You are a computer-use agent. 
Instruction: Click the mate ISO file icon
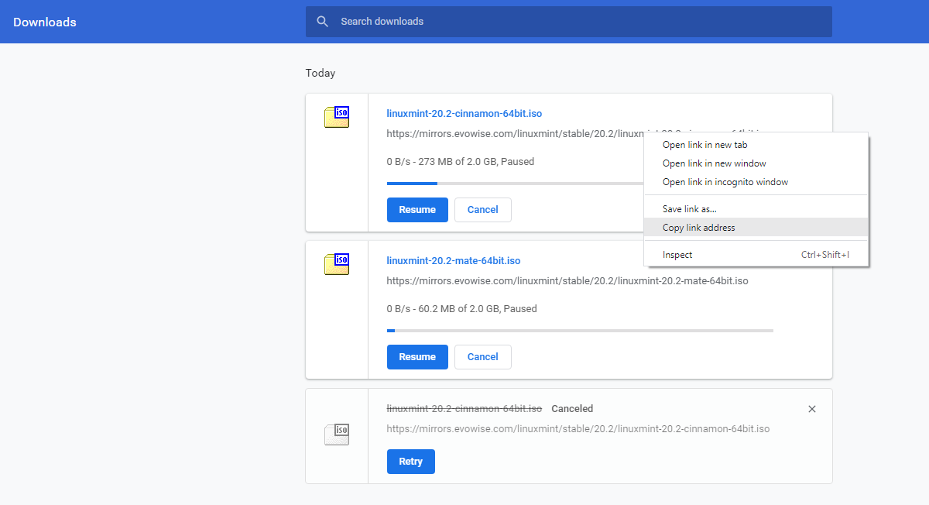coord(337,264)
